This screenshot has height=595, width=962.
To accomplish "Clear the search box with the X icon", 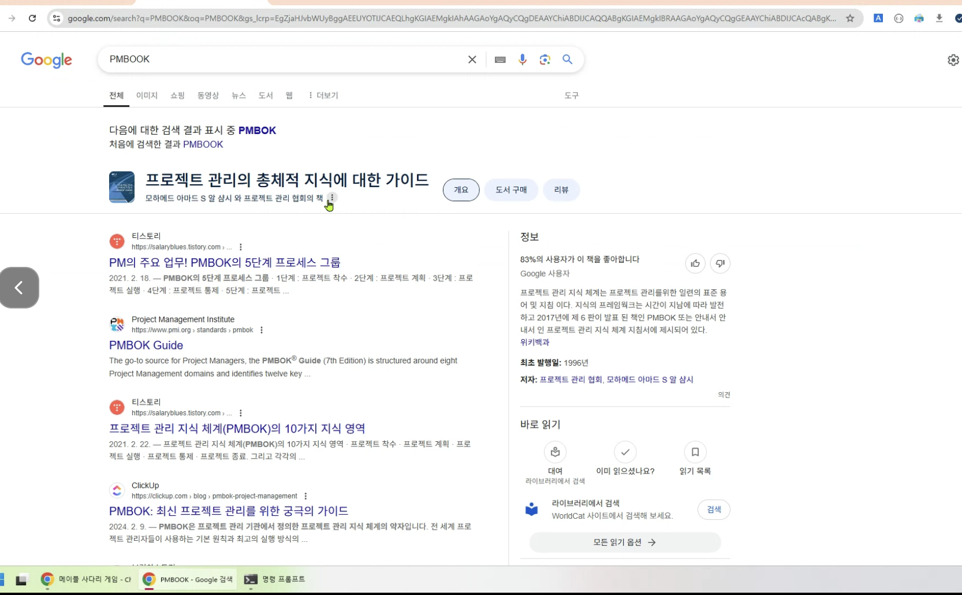I will 472,59.
